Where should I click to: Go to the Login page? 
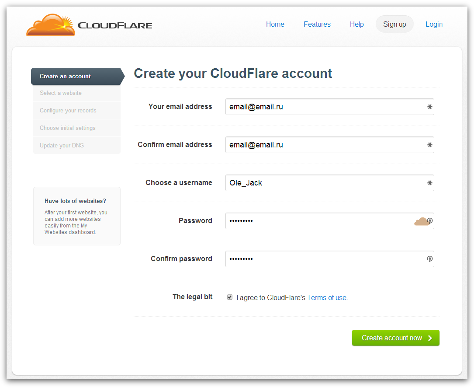pyautogui.click(x=434, y=24)
